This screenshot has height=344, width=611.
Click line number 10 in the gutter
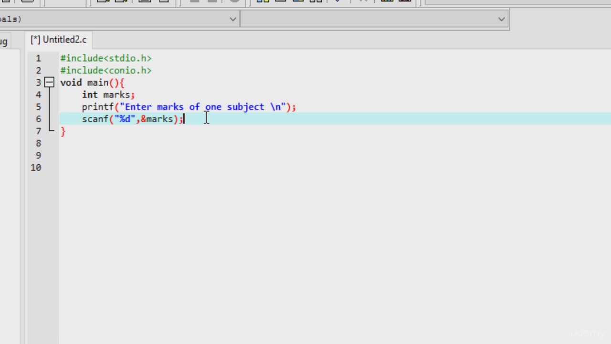(36, 168)
